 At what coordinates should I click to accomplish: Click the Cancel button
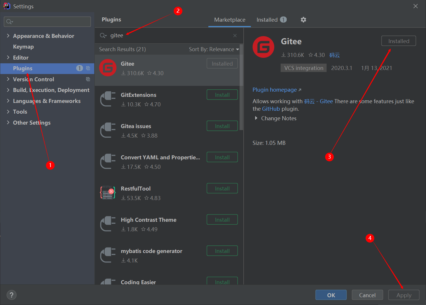367,295
